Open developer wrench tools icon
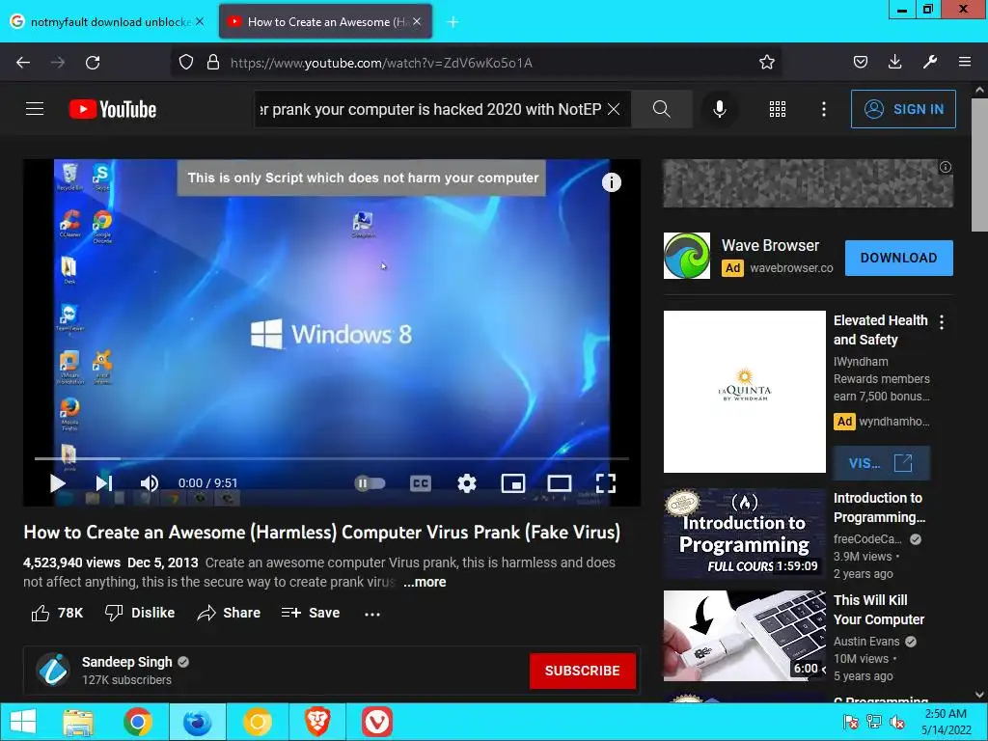 point(929,63)
